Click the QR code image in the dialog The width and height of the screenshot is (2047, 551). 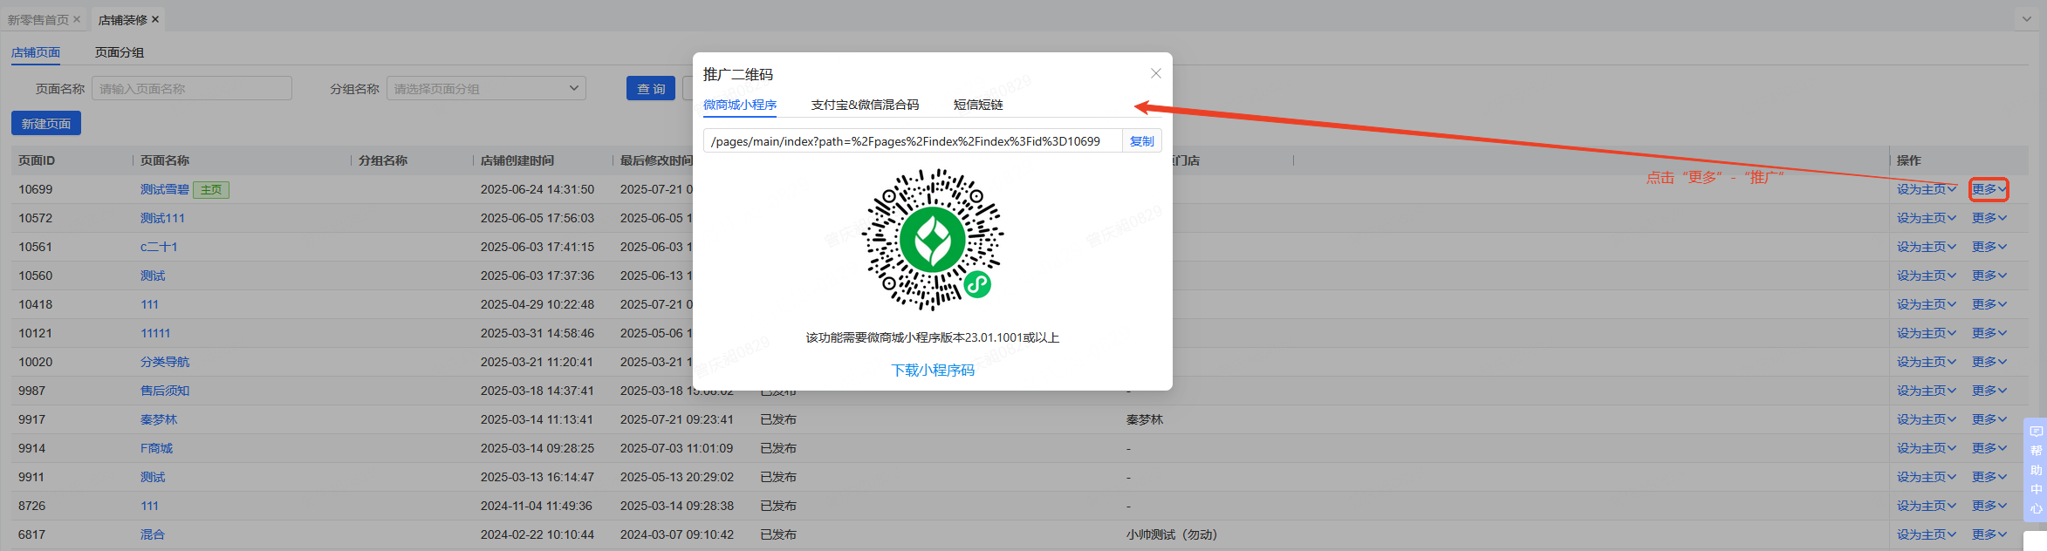933,240
